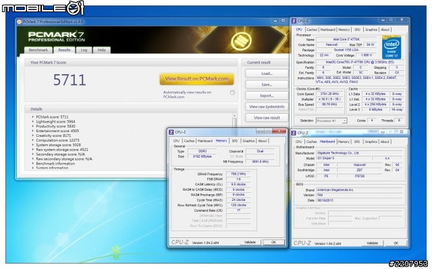Open About tab in CPU-Z mainboard window
The image size is (432, 269).
click(385, 142)
